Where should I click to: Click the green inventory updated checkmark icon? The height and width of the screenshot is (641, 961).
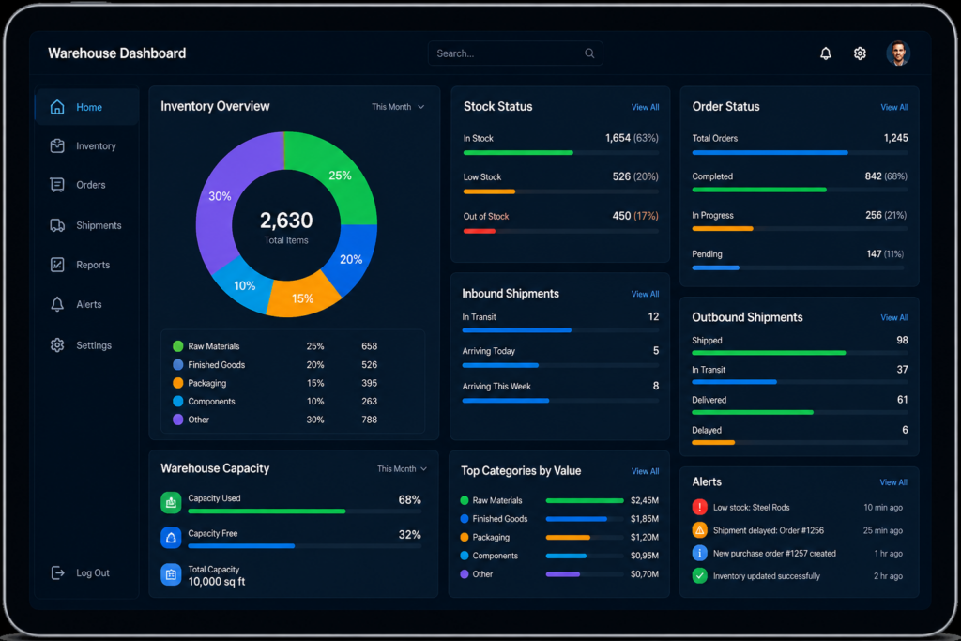pyautogui.click(x=699, y=575)
